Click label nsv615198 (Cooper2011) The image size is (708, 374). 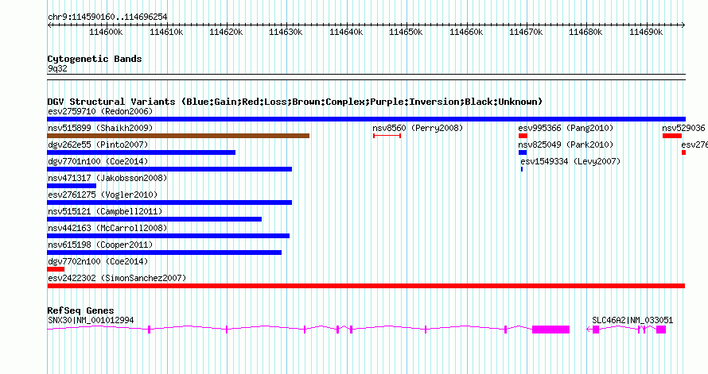(x=100, y=245)
